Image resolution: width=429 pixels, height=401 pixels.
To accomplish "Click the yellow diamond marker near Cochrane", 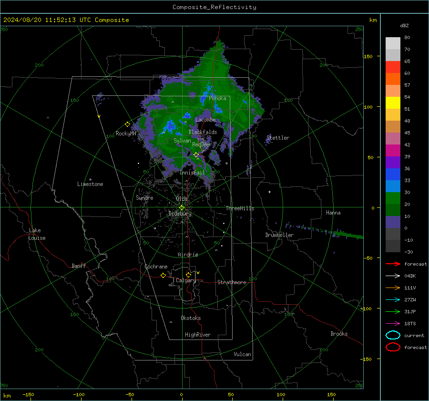I will [x=163, y=275].
